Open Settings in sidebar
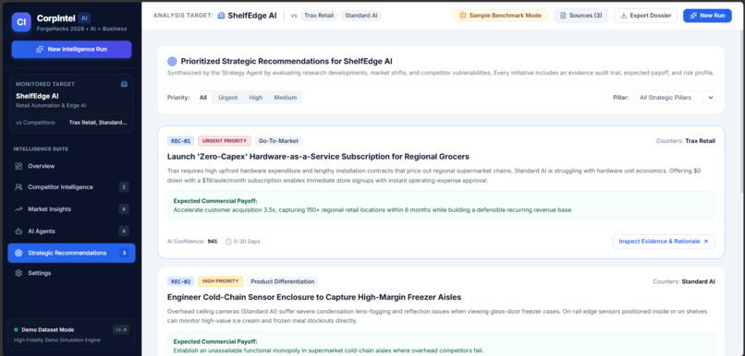Viewport: 745px width, 356px height. 71,274
